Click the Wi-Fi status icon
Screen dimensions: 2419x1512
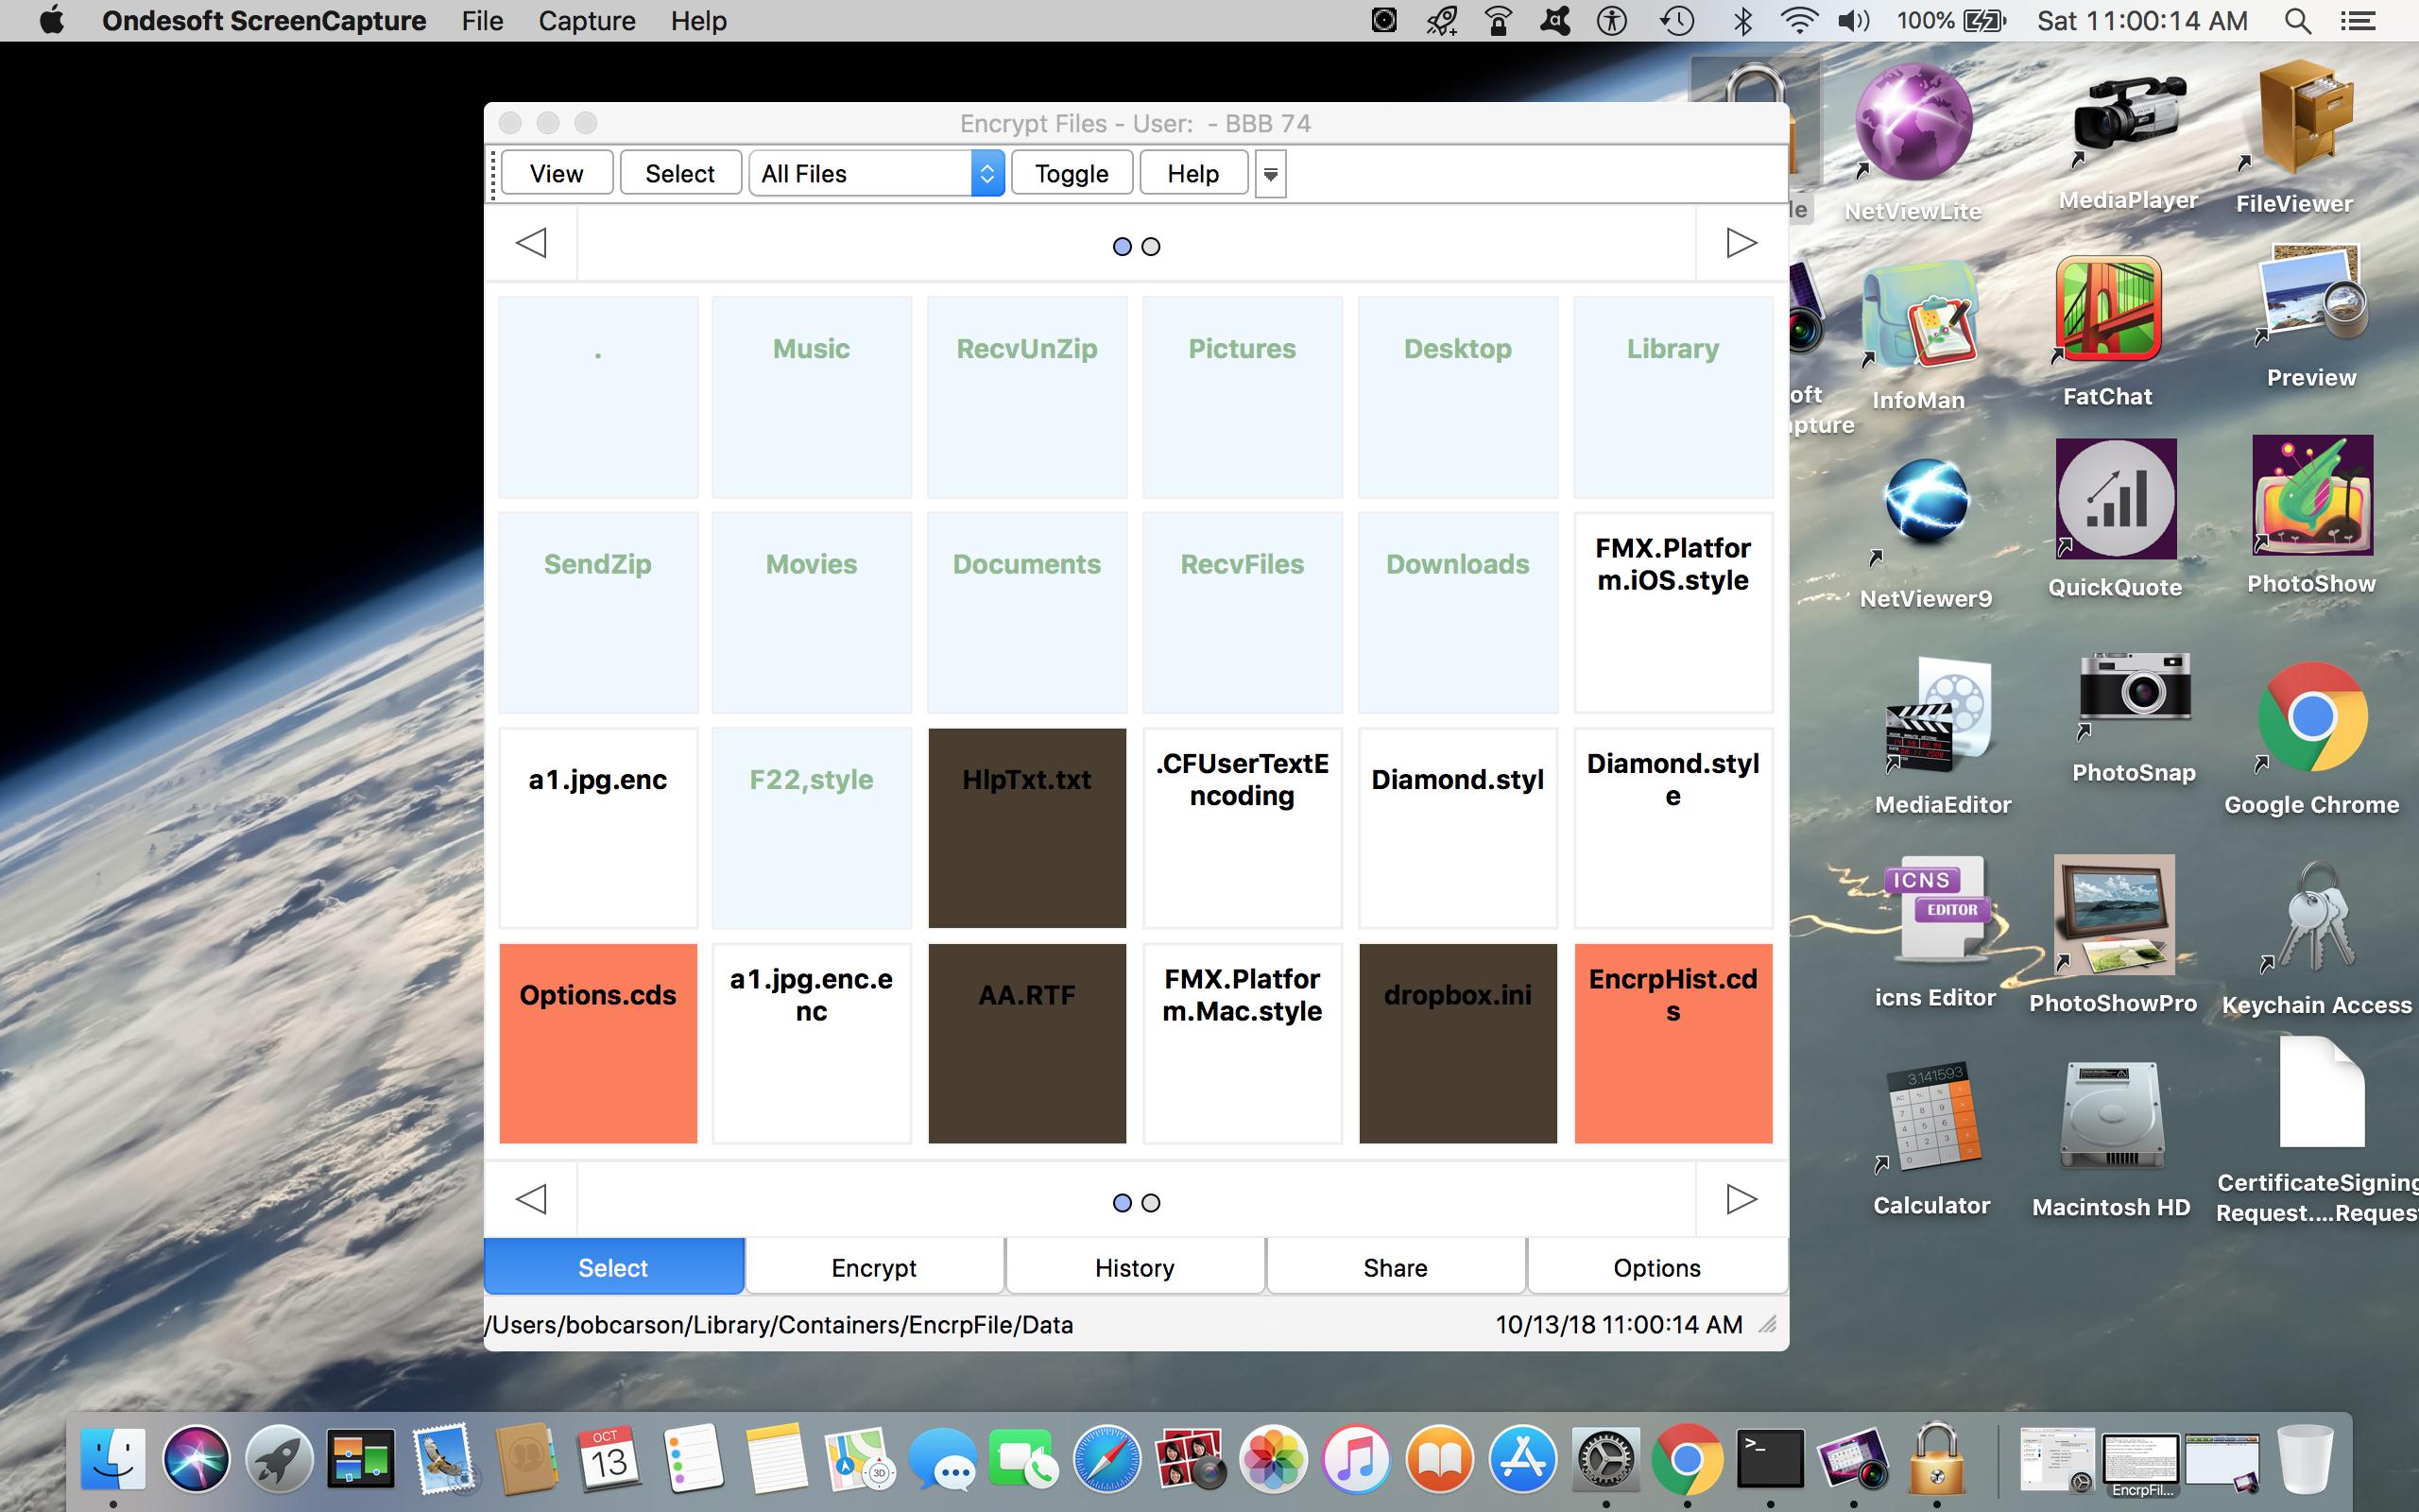point(1799,21)
